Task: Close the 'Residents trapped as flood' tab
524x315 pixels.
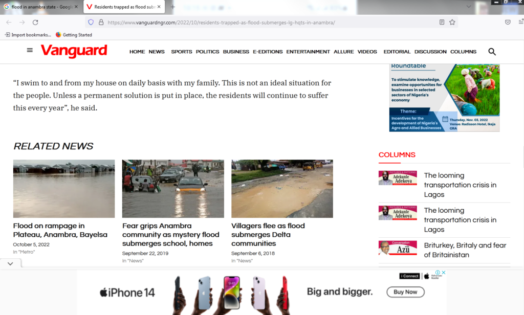Action: coord(159,7)
